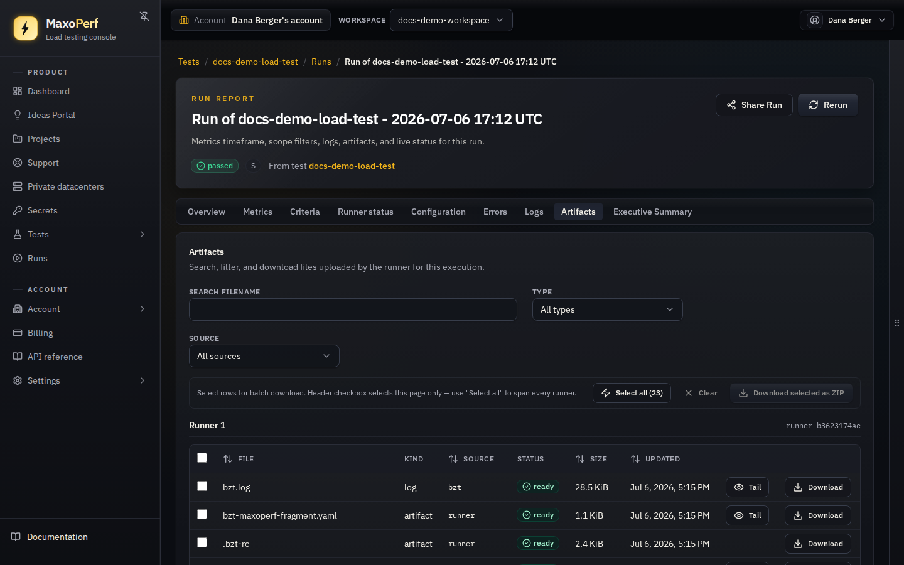Tail the bzt.log file
This screenshot has height=565, width=904.
coord(747,487)
